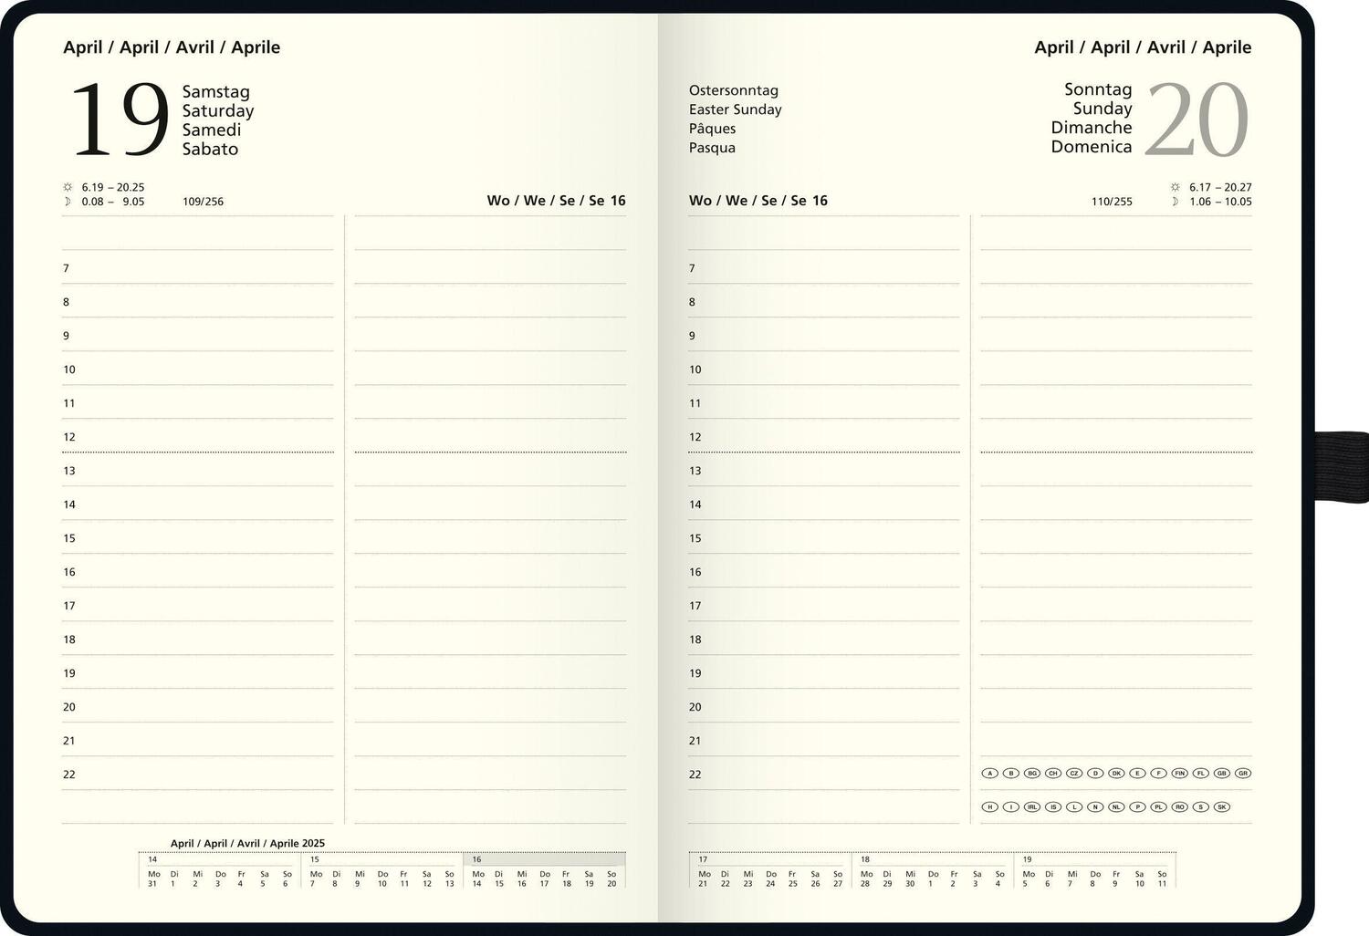Viewport: 1369px width, 936px height.
Task: Click the large gray date number 20
Action: click(x=1197, y=120)
